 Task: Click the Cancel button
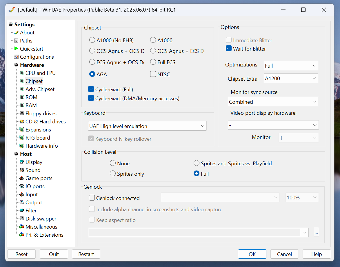(x=284, y=254)
